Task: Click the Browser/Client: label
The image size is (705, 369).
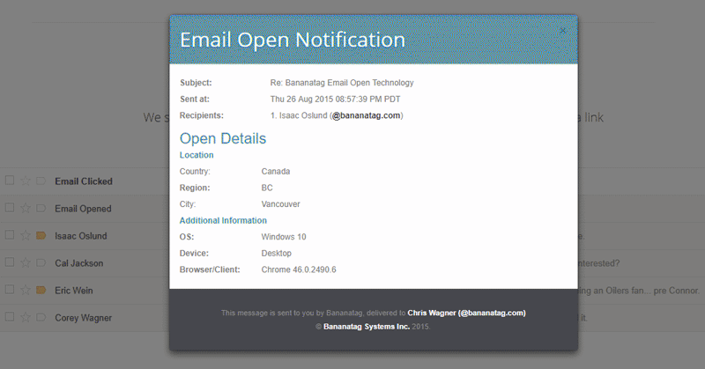Action: pyautogui.click(x=210, y=269)
